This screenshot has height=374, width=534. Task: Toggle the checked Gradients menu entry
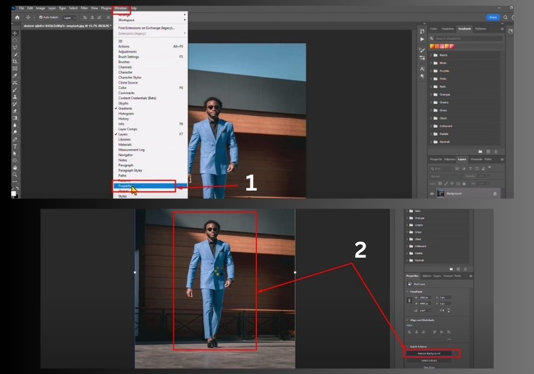125,108
